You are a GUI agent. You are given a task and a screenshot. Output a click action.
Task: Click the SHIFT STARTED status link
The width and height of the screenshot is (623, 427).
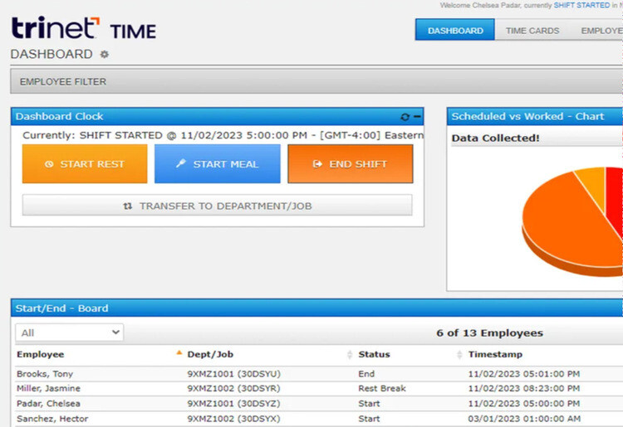click(x=581, y=6)
